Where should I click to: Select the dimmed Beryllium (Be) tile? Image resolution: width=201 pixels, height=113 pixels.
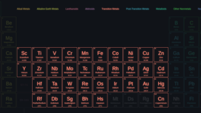pos(9,24)
